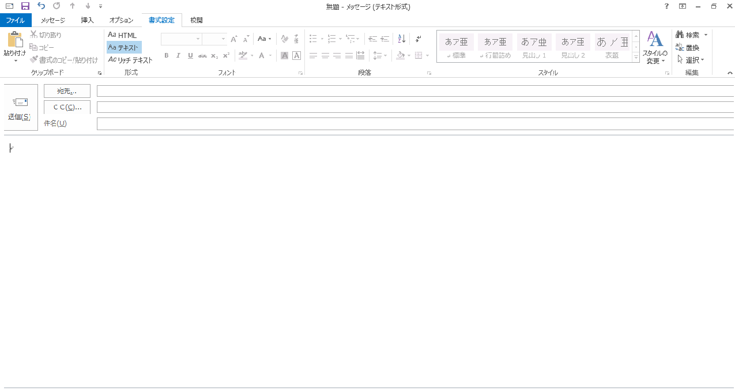Viewport: 735px width, 391px height.
Task: Click the 貼り付け paste icon
Action: (15, 40)
